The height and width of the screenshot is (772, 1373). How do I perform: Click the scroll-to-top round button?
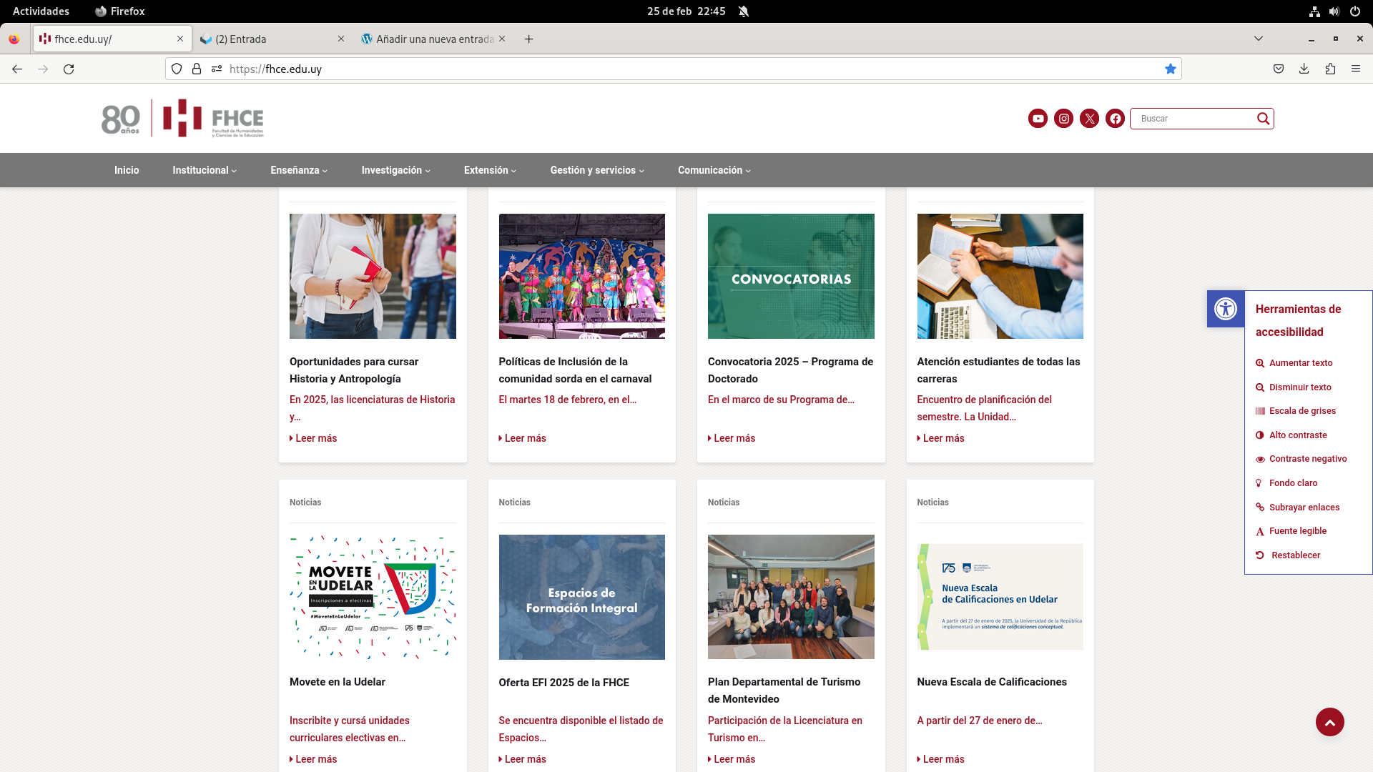(1329, 722)
